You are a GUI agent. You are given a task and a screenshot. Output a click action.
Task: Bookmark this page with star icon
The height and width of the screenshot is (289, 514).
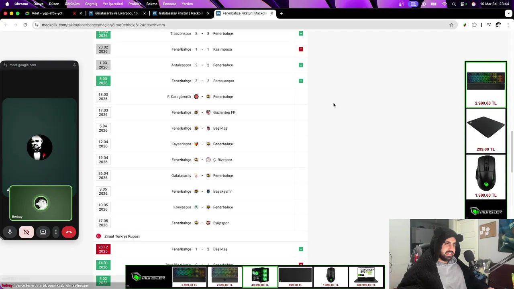(x=451, y=25)
